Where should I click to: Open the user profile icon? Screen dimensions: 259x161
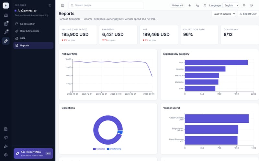(244, 5)
